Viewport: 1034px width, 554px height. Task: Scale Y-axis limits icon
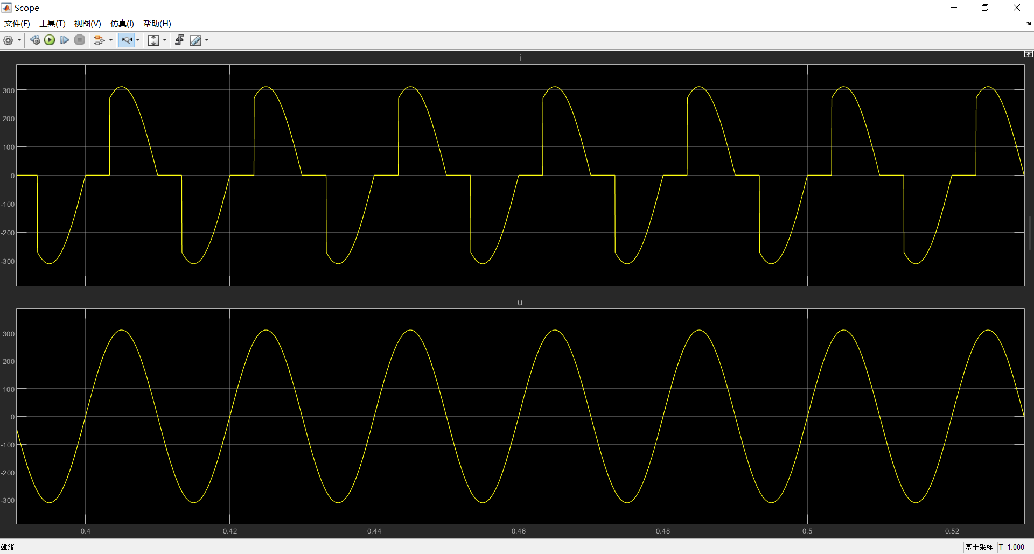coord(153,40)
